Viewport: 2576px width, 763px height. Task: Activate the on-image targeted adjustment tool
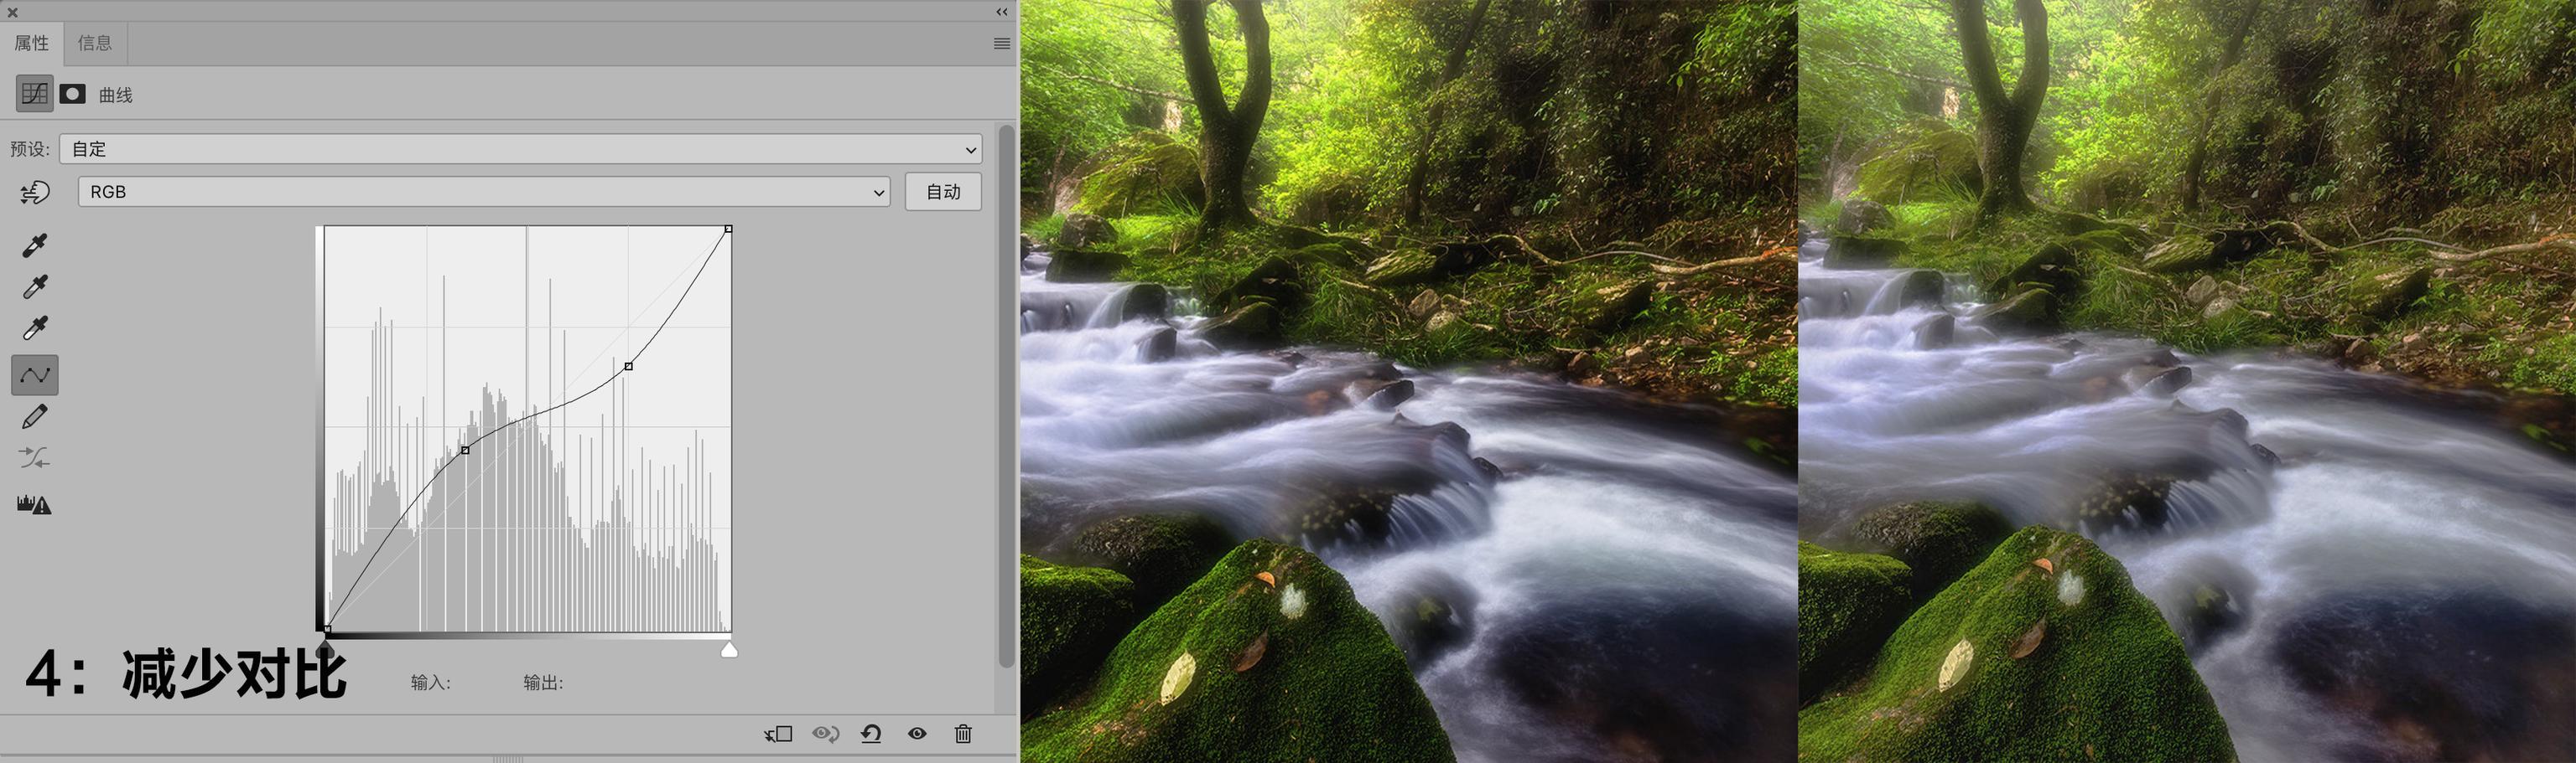[35, 192]
